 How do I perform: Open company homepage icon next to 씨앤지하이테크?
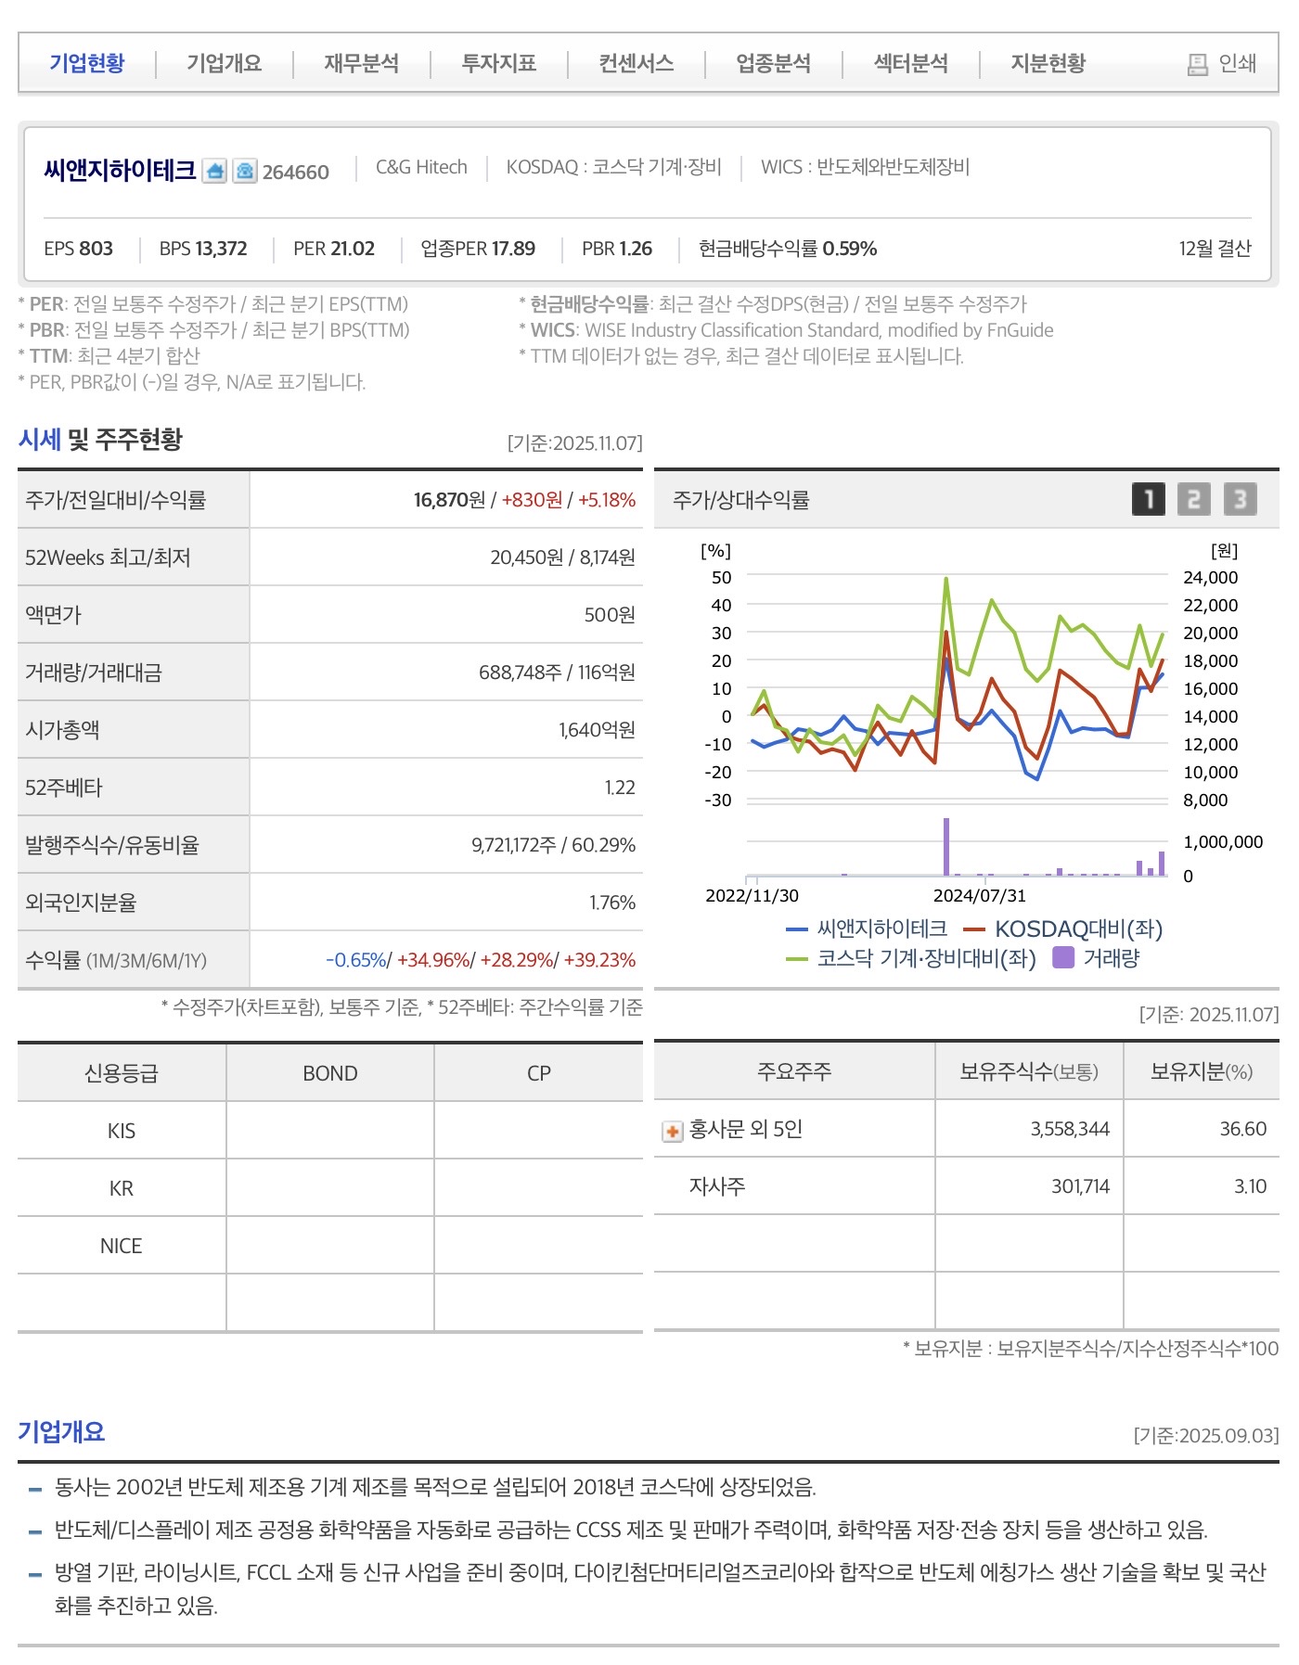click(x=214, y=171)
